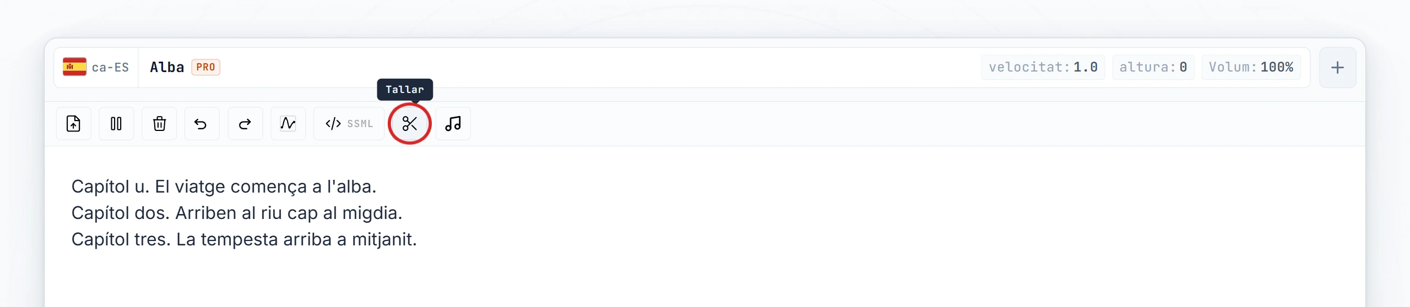Open the waveform intonation tool

(288, 124)
